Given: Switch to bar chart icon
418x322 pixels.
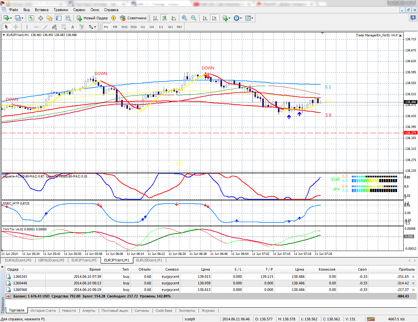Looking at the screenshot, I should pyautogui.click(x=155, y=18).
